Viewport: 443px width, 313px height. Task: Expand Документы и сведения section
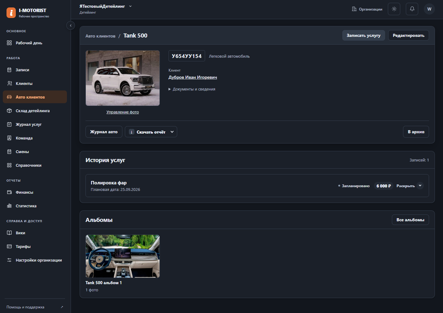[x=192, y=89]
